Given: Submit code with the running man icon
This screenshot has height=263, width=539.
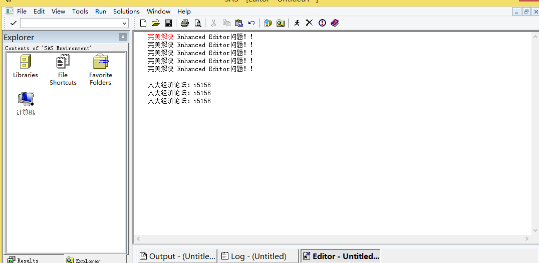Looking at the screenshot, I should [x=297, y=23].
